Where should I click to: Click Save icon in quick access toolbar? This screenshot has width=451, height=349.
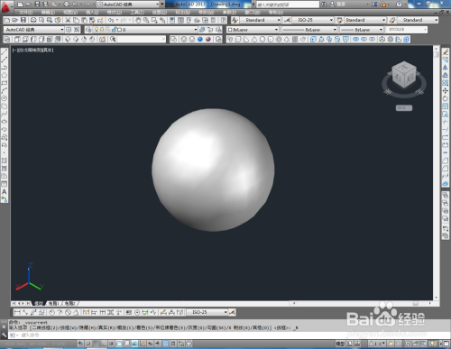(37, 5)
